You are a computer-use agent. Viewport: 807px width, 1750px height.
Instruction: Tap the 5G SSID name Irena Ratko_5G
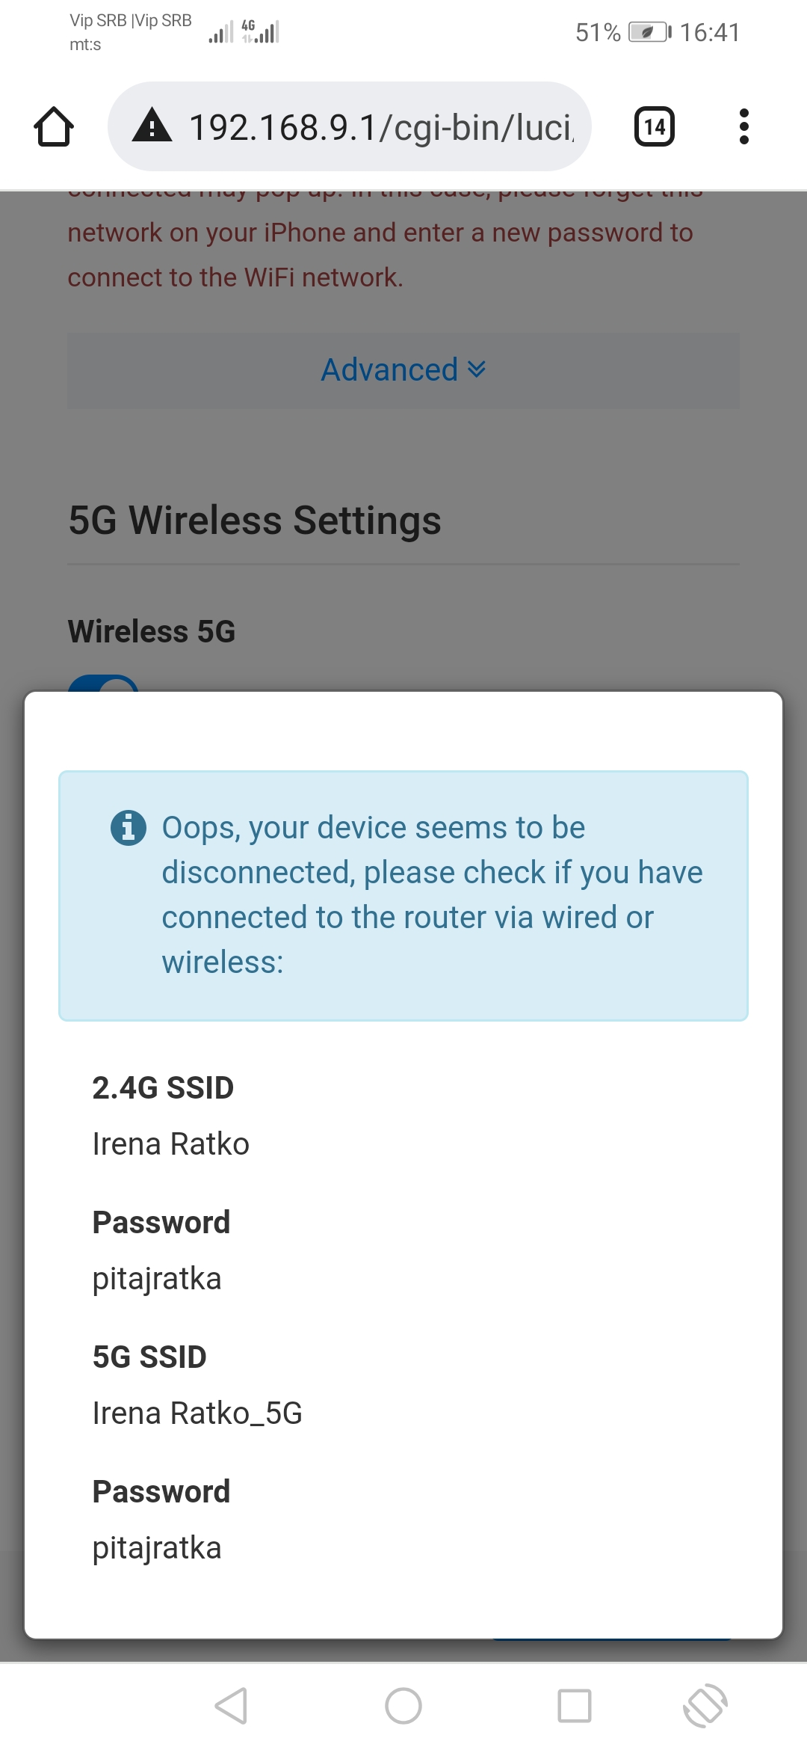tap(197, 1413)
